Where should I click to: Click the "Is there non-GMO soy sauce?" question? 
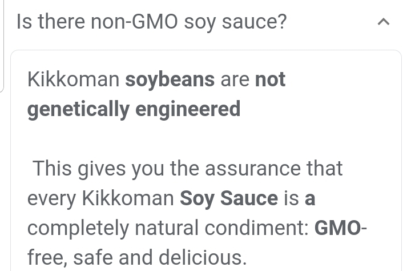click(151, 22)
